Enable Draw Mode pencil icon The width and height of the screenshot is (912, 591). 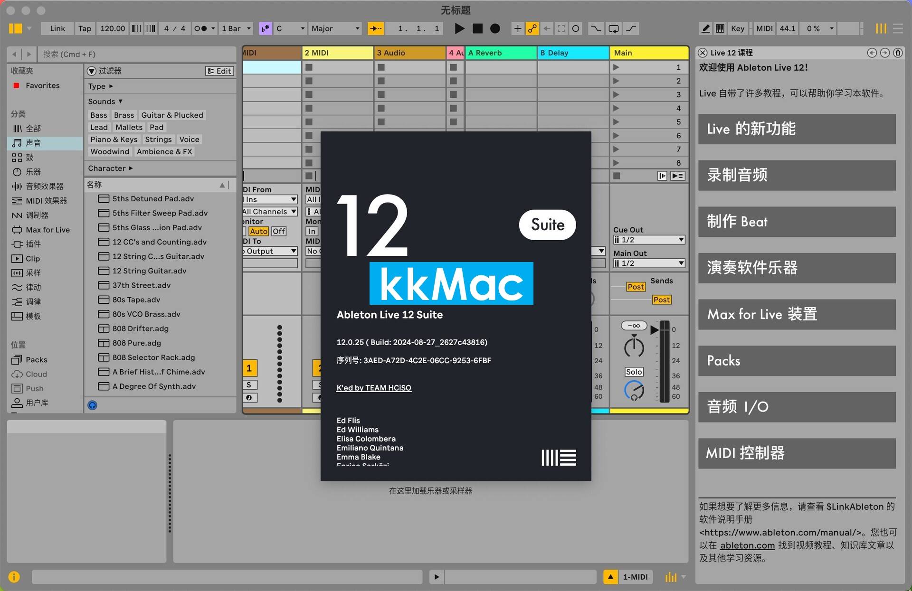tap(706, 28)
